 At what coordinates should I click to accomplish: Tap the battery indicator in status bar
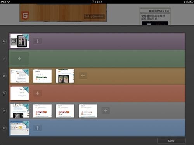191,2
